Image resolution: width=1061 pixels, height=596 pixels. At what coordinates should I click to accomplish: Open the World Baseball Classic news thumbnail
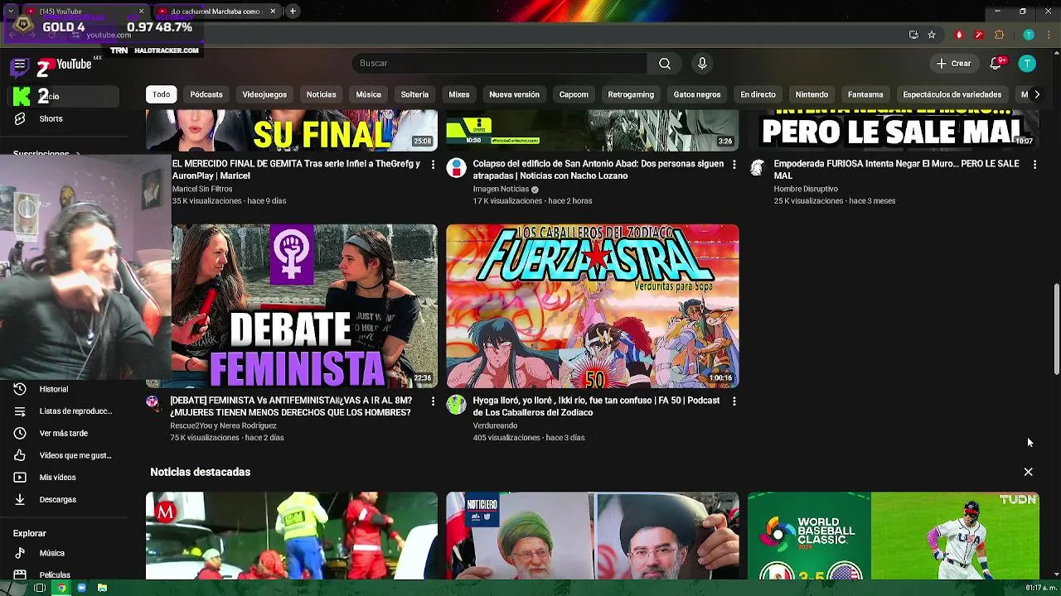pos(893,536)
